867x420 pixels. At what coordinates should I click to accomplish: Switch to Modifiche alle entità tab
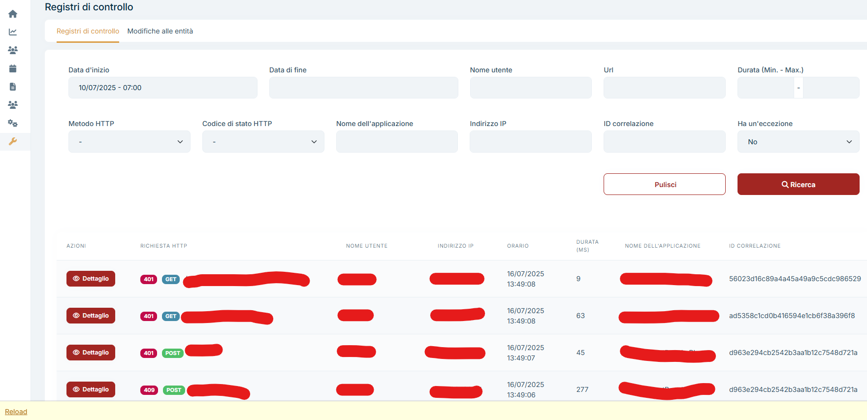(x=160, y=31)
